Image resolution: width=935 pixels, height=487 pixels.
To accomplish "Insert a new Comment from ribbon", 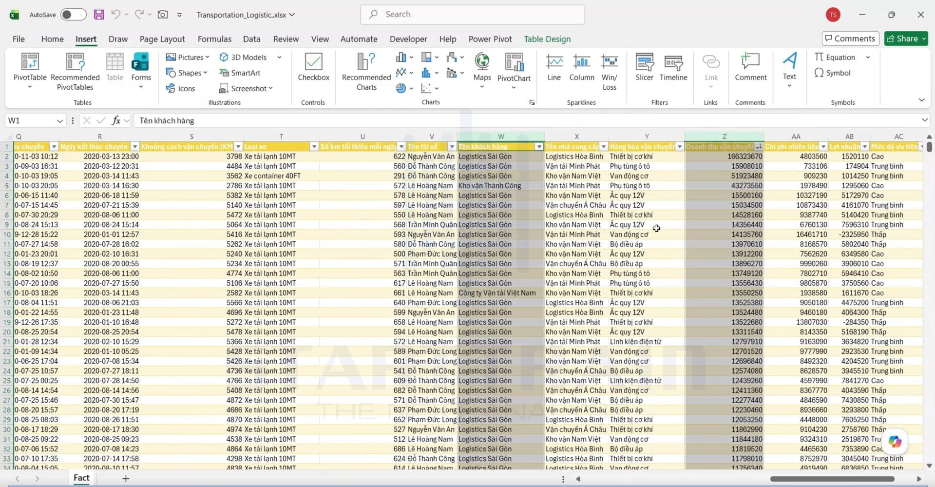I will [750, 68].
